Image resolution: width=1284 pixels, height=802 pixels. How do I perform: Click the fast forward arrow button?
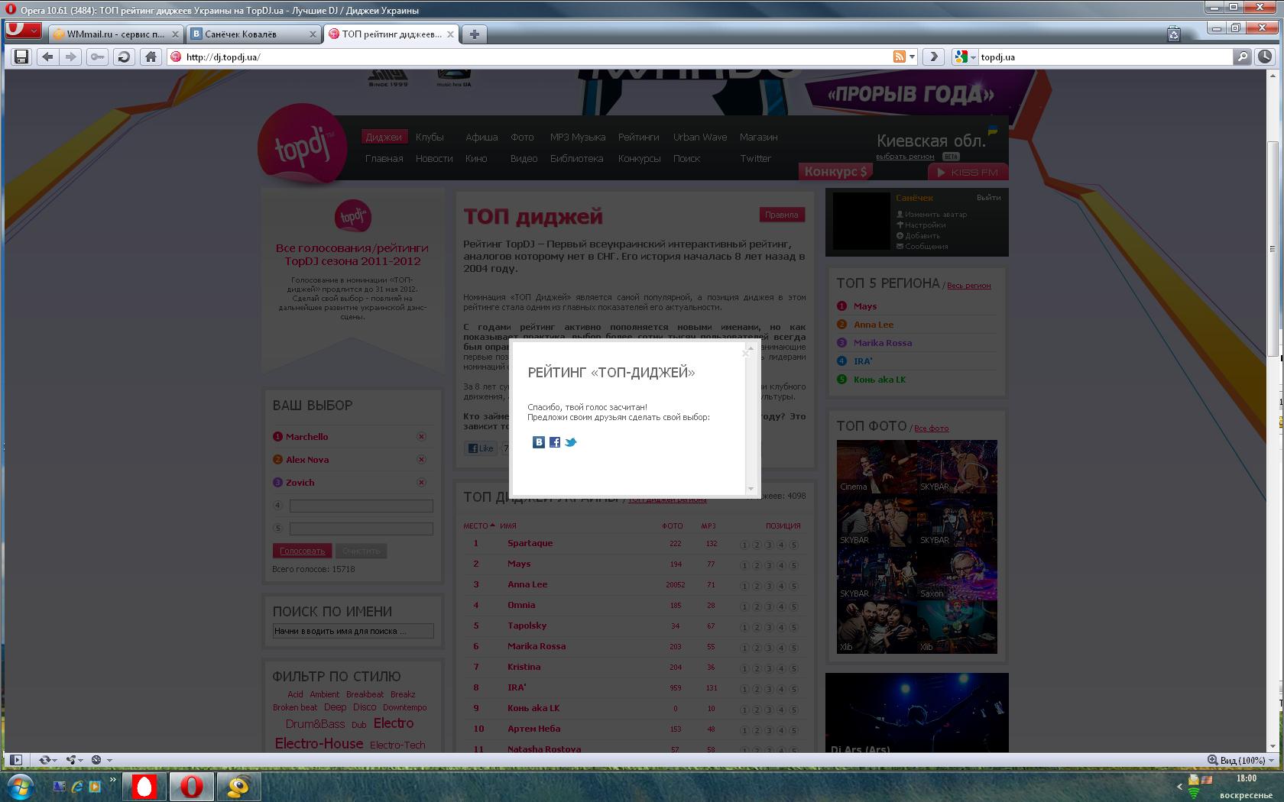point(933,57)
